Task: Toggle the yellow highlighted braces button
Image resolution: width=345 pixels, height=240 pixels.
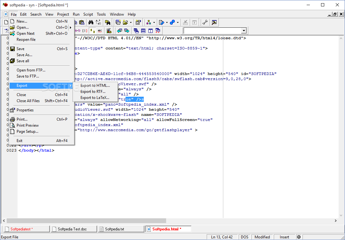Action: pos(92,31)
